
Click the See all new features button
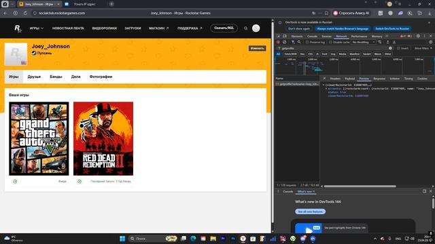coord(310,211)
